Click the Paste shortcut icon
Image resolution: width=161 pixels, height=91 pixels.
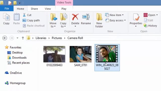click(24, 26)
